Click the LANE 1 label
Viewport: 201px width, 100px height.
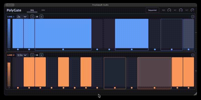(11, 16)
